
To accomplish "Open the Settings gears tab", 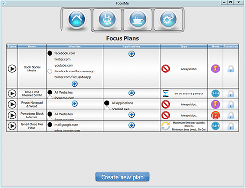I will pos(168,19).
